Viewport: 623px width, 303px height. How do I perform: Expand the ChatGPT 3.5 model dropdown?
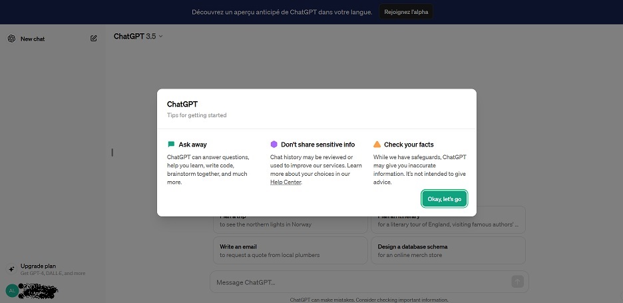138,36
